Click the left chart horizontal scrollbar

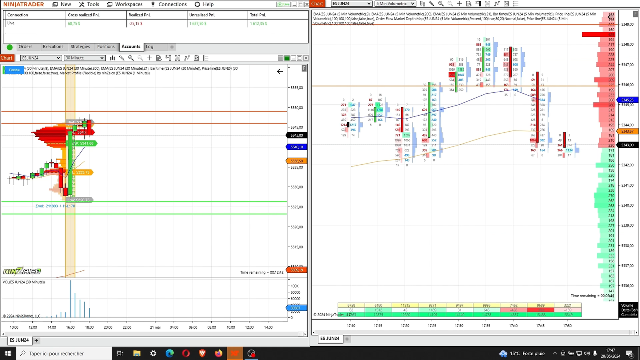154,334
